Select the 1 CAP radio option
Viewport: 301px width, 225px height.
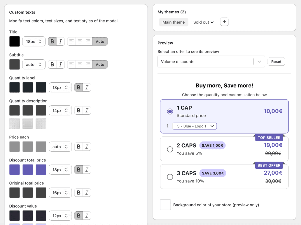(170, 111)
